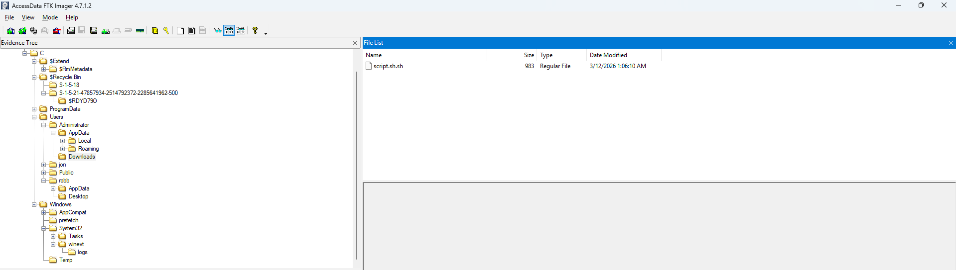Open the Help menu
The height and width of the screenshot is (270, 956).
click(72, 17)
